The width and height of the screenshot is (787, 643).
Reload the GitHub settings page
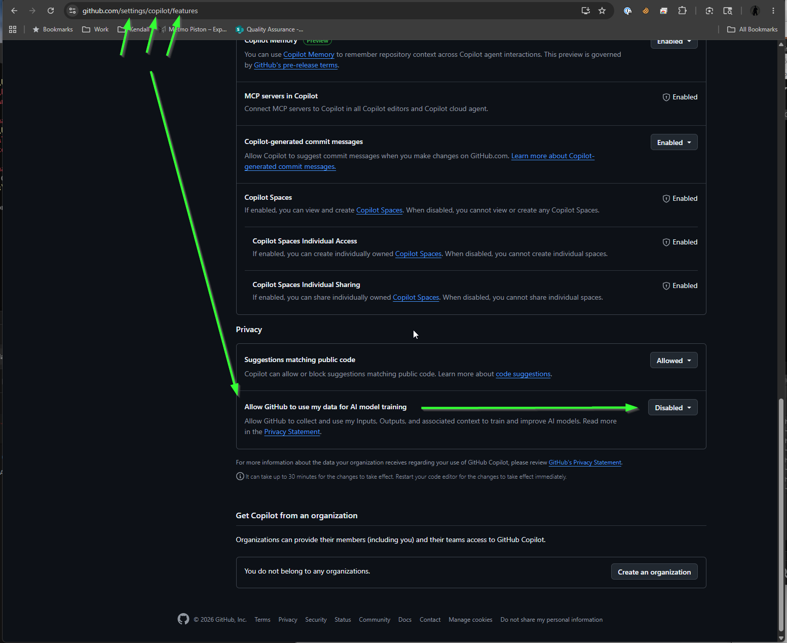coord(51,11)
